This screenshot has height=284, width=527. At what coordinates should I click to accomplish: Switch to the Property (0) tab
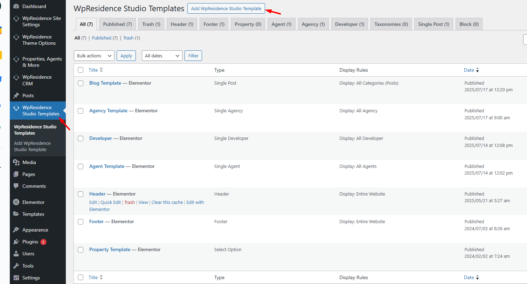click(248, 24)
